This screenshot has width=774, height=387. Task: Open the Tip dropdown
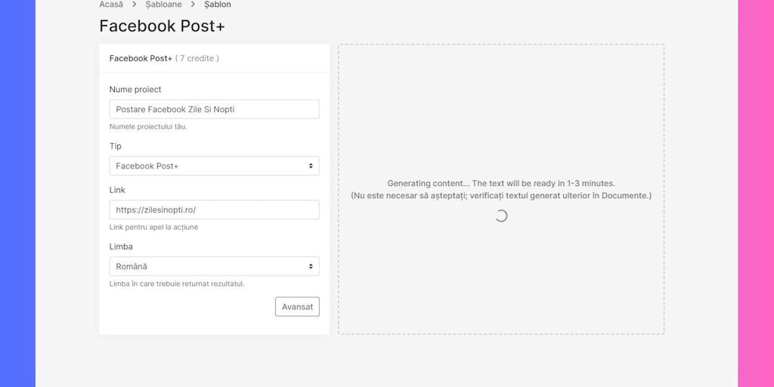pyautogui.click(x=214, y=166)
